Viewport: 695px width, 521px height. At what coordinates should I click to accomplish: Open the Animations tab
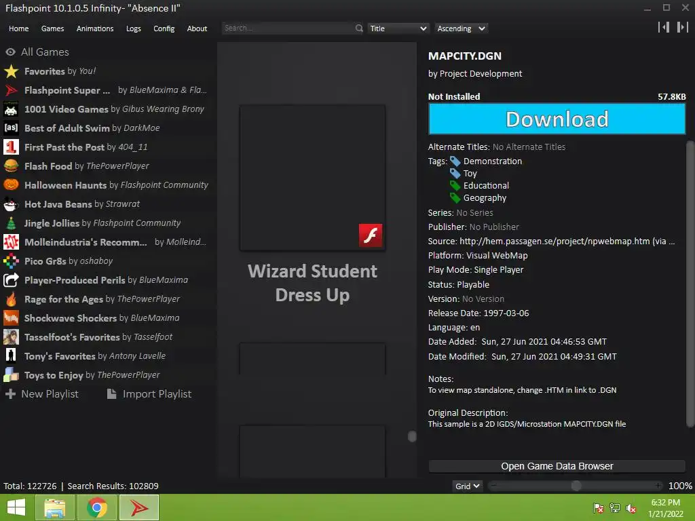tap(95, 28)
